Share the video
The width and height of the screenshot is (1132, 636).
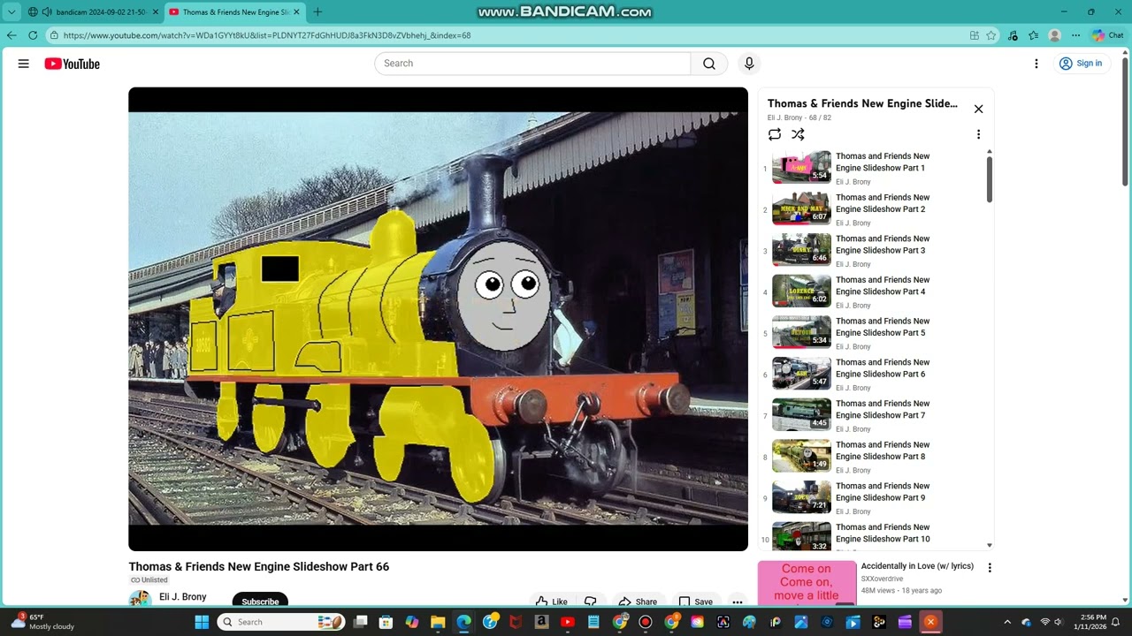pos(638,602)
